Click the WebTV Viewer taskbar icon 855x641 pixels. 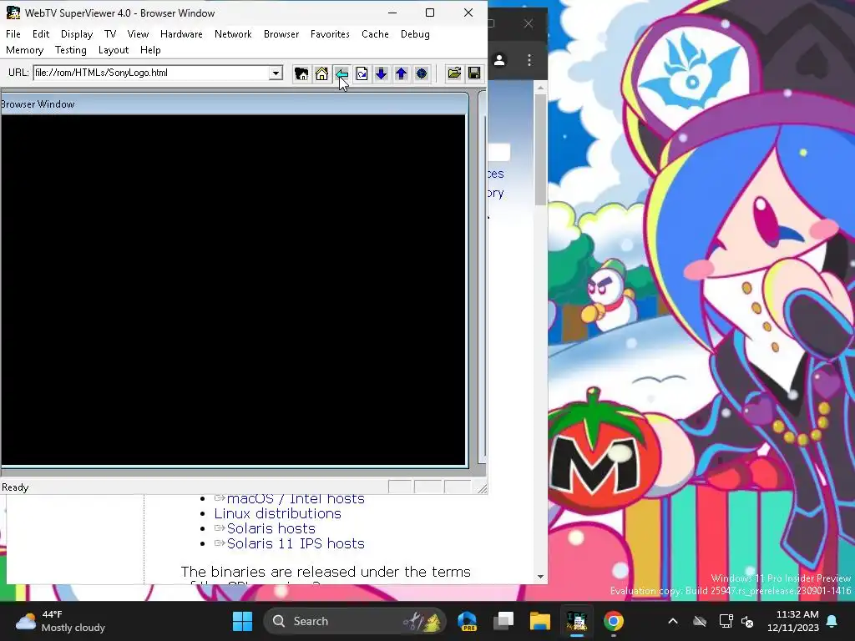(x=576, y=621)
